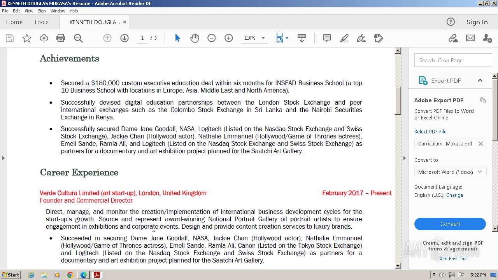Screen dimensions: 498x280
Task: Click the document vertical scrollbar thumb
Action: point(398,101)
